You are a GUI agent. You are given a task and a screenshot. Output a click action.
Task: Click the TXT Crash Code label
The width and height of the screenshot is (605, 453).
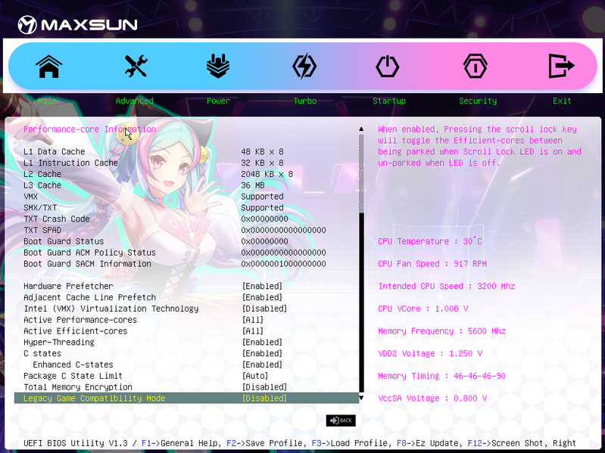[56, 219]
